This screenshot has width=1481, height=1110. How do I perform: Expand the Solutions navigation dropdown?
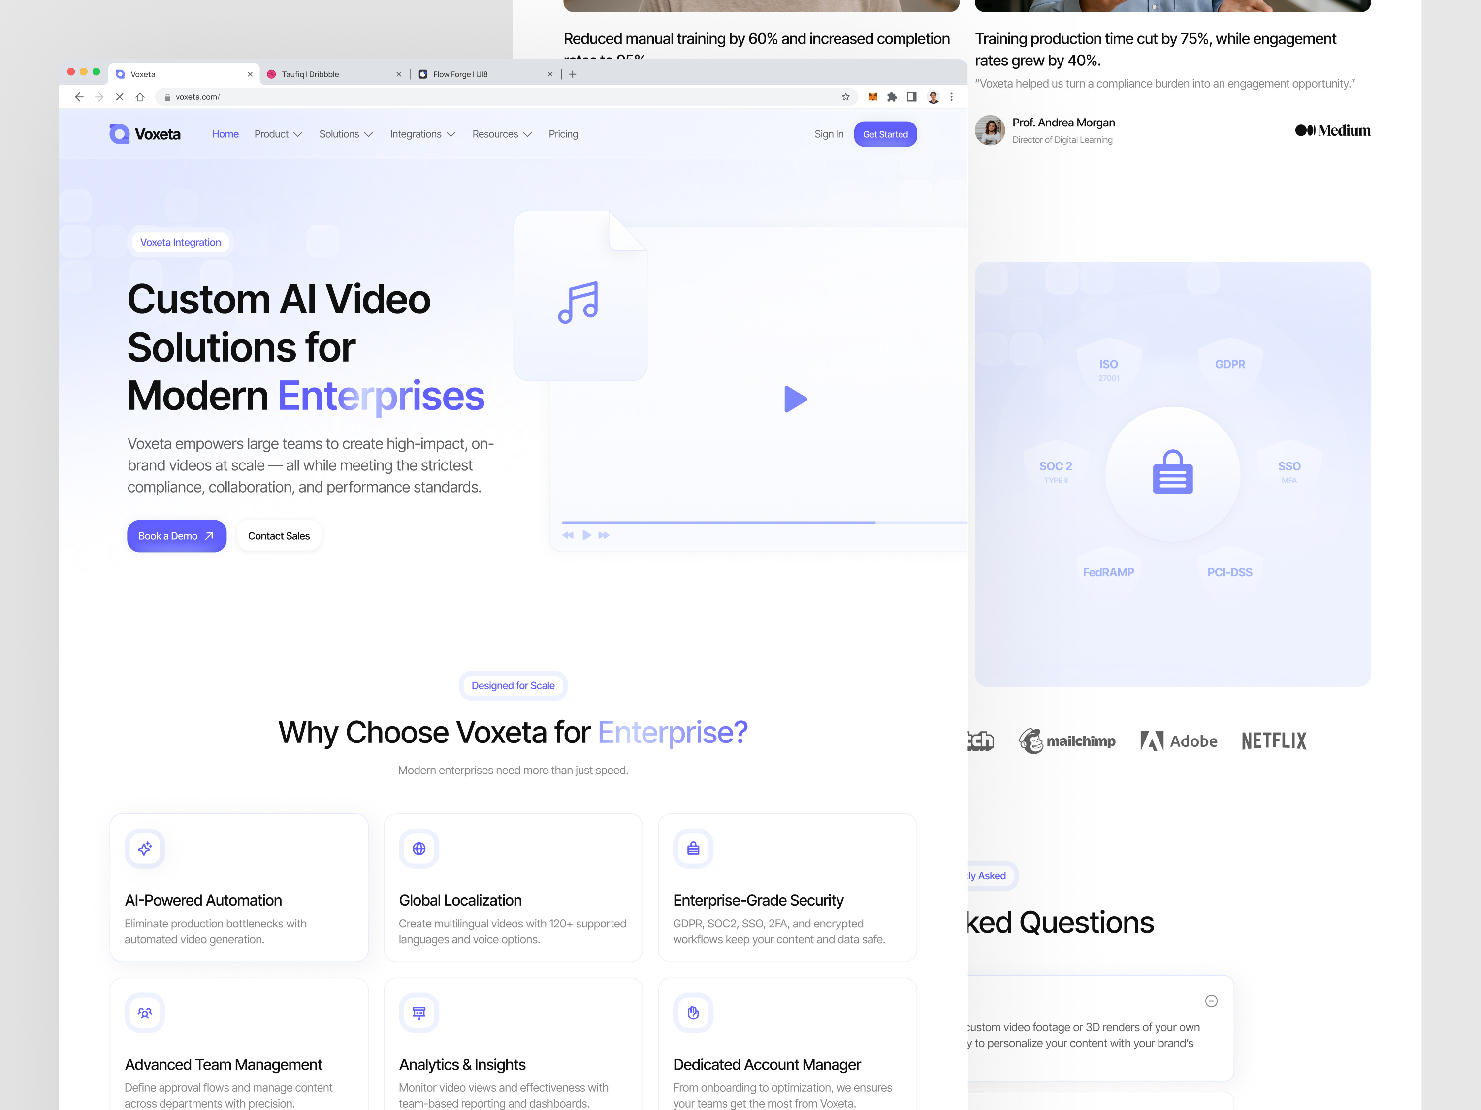tap(346, 134)
